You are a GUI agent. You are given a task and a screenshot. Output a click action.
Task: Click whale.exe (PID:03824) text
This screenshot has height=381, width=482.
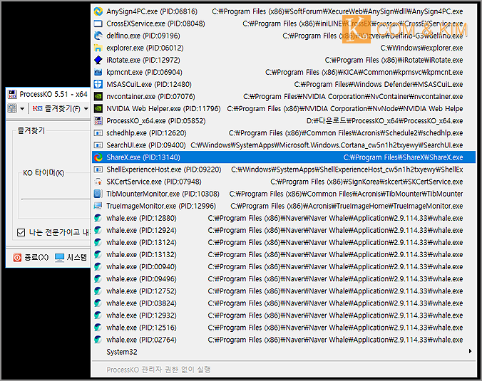(141, 303)
